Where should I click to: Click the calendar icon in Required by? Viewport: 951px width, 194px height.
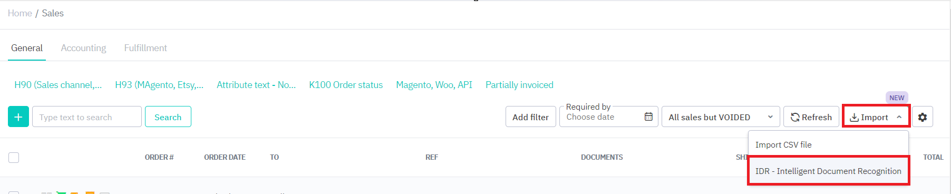point(648,117)
